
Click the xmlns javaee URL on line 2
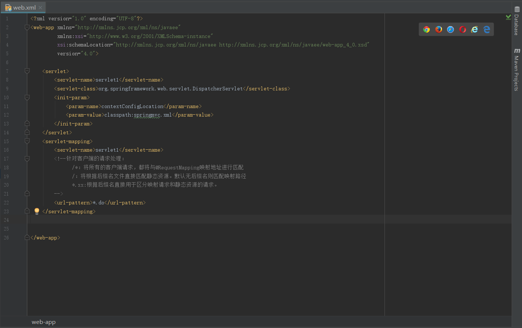pyautogui.click(x=128, y=27)
